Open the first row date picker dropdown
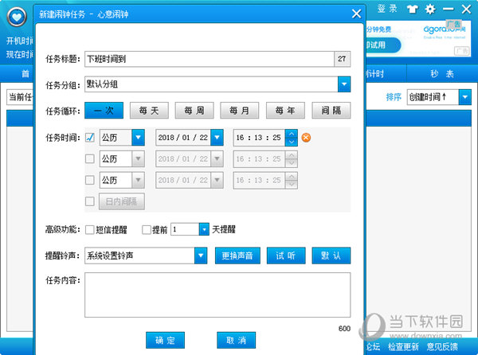 click(217, 138)
